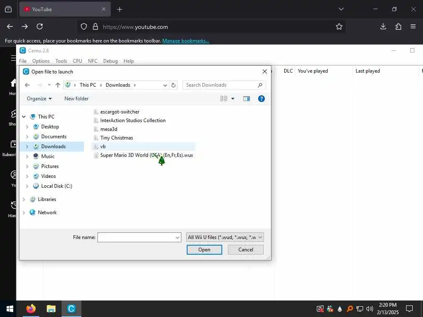Select Videos in the navigation tree
423x317 pixels.
pos(49,176)
